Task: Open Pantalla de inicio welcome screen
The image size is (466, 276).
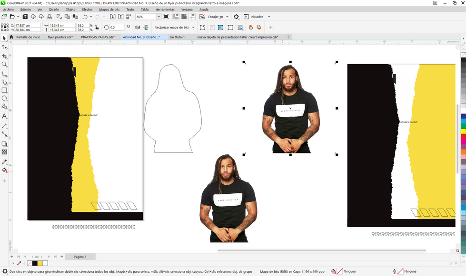Action: [28, 37]
